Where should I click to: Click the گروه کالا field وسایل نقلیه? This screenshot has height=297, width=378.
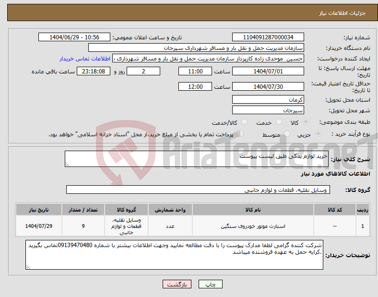pyautogui.click(x=198, y=190)
